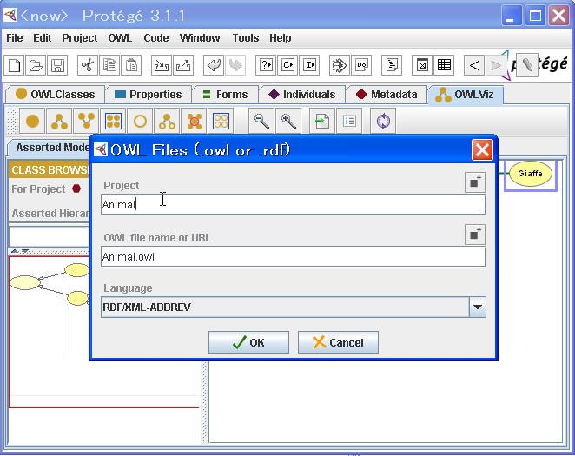Click browse button beside OWL file name
The image size is (575, 456).
475,235
